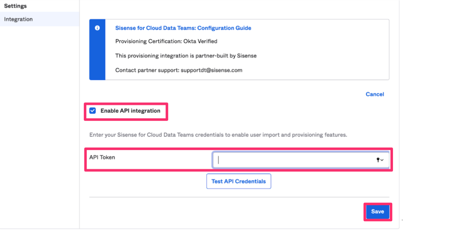Click the Cancel link
Viewport: 452px width, 241px height.
[375, 94]
